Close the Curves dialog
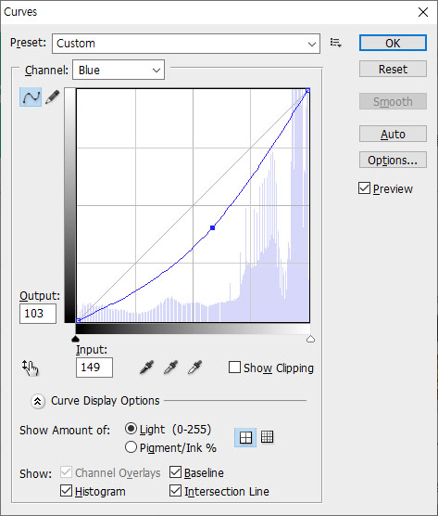438x516 pixels. pyautogui.click(x=423, y=12)
